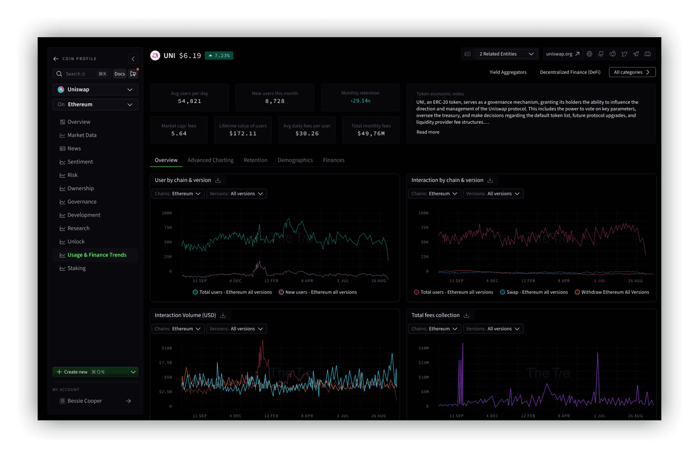This screenshot has height=458, width=699.
Task: Click Read more under token economic notes
Action: click(x=428, y=132)
